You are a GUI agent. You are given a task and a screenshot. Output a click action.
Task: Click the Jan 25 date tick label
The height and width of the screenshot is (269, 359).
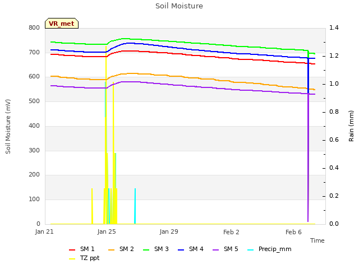107,231
